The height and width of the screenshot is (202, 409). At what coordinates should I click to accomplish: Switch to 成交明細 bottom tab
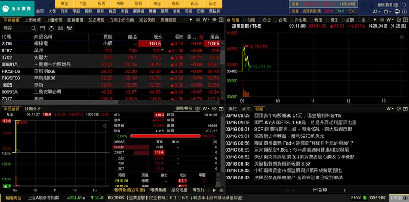(x=179, y=190)
